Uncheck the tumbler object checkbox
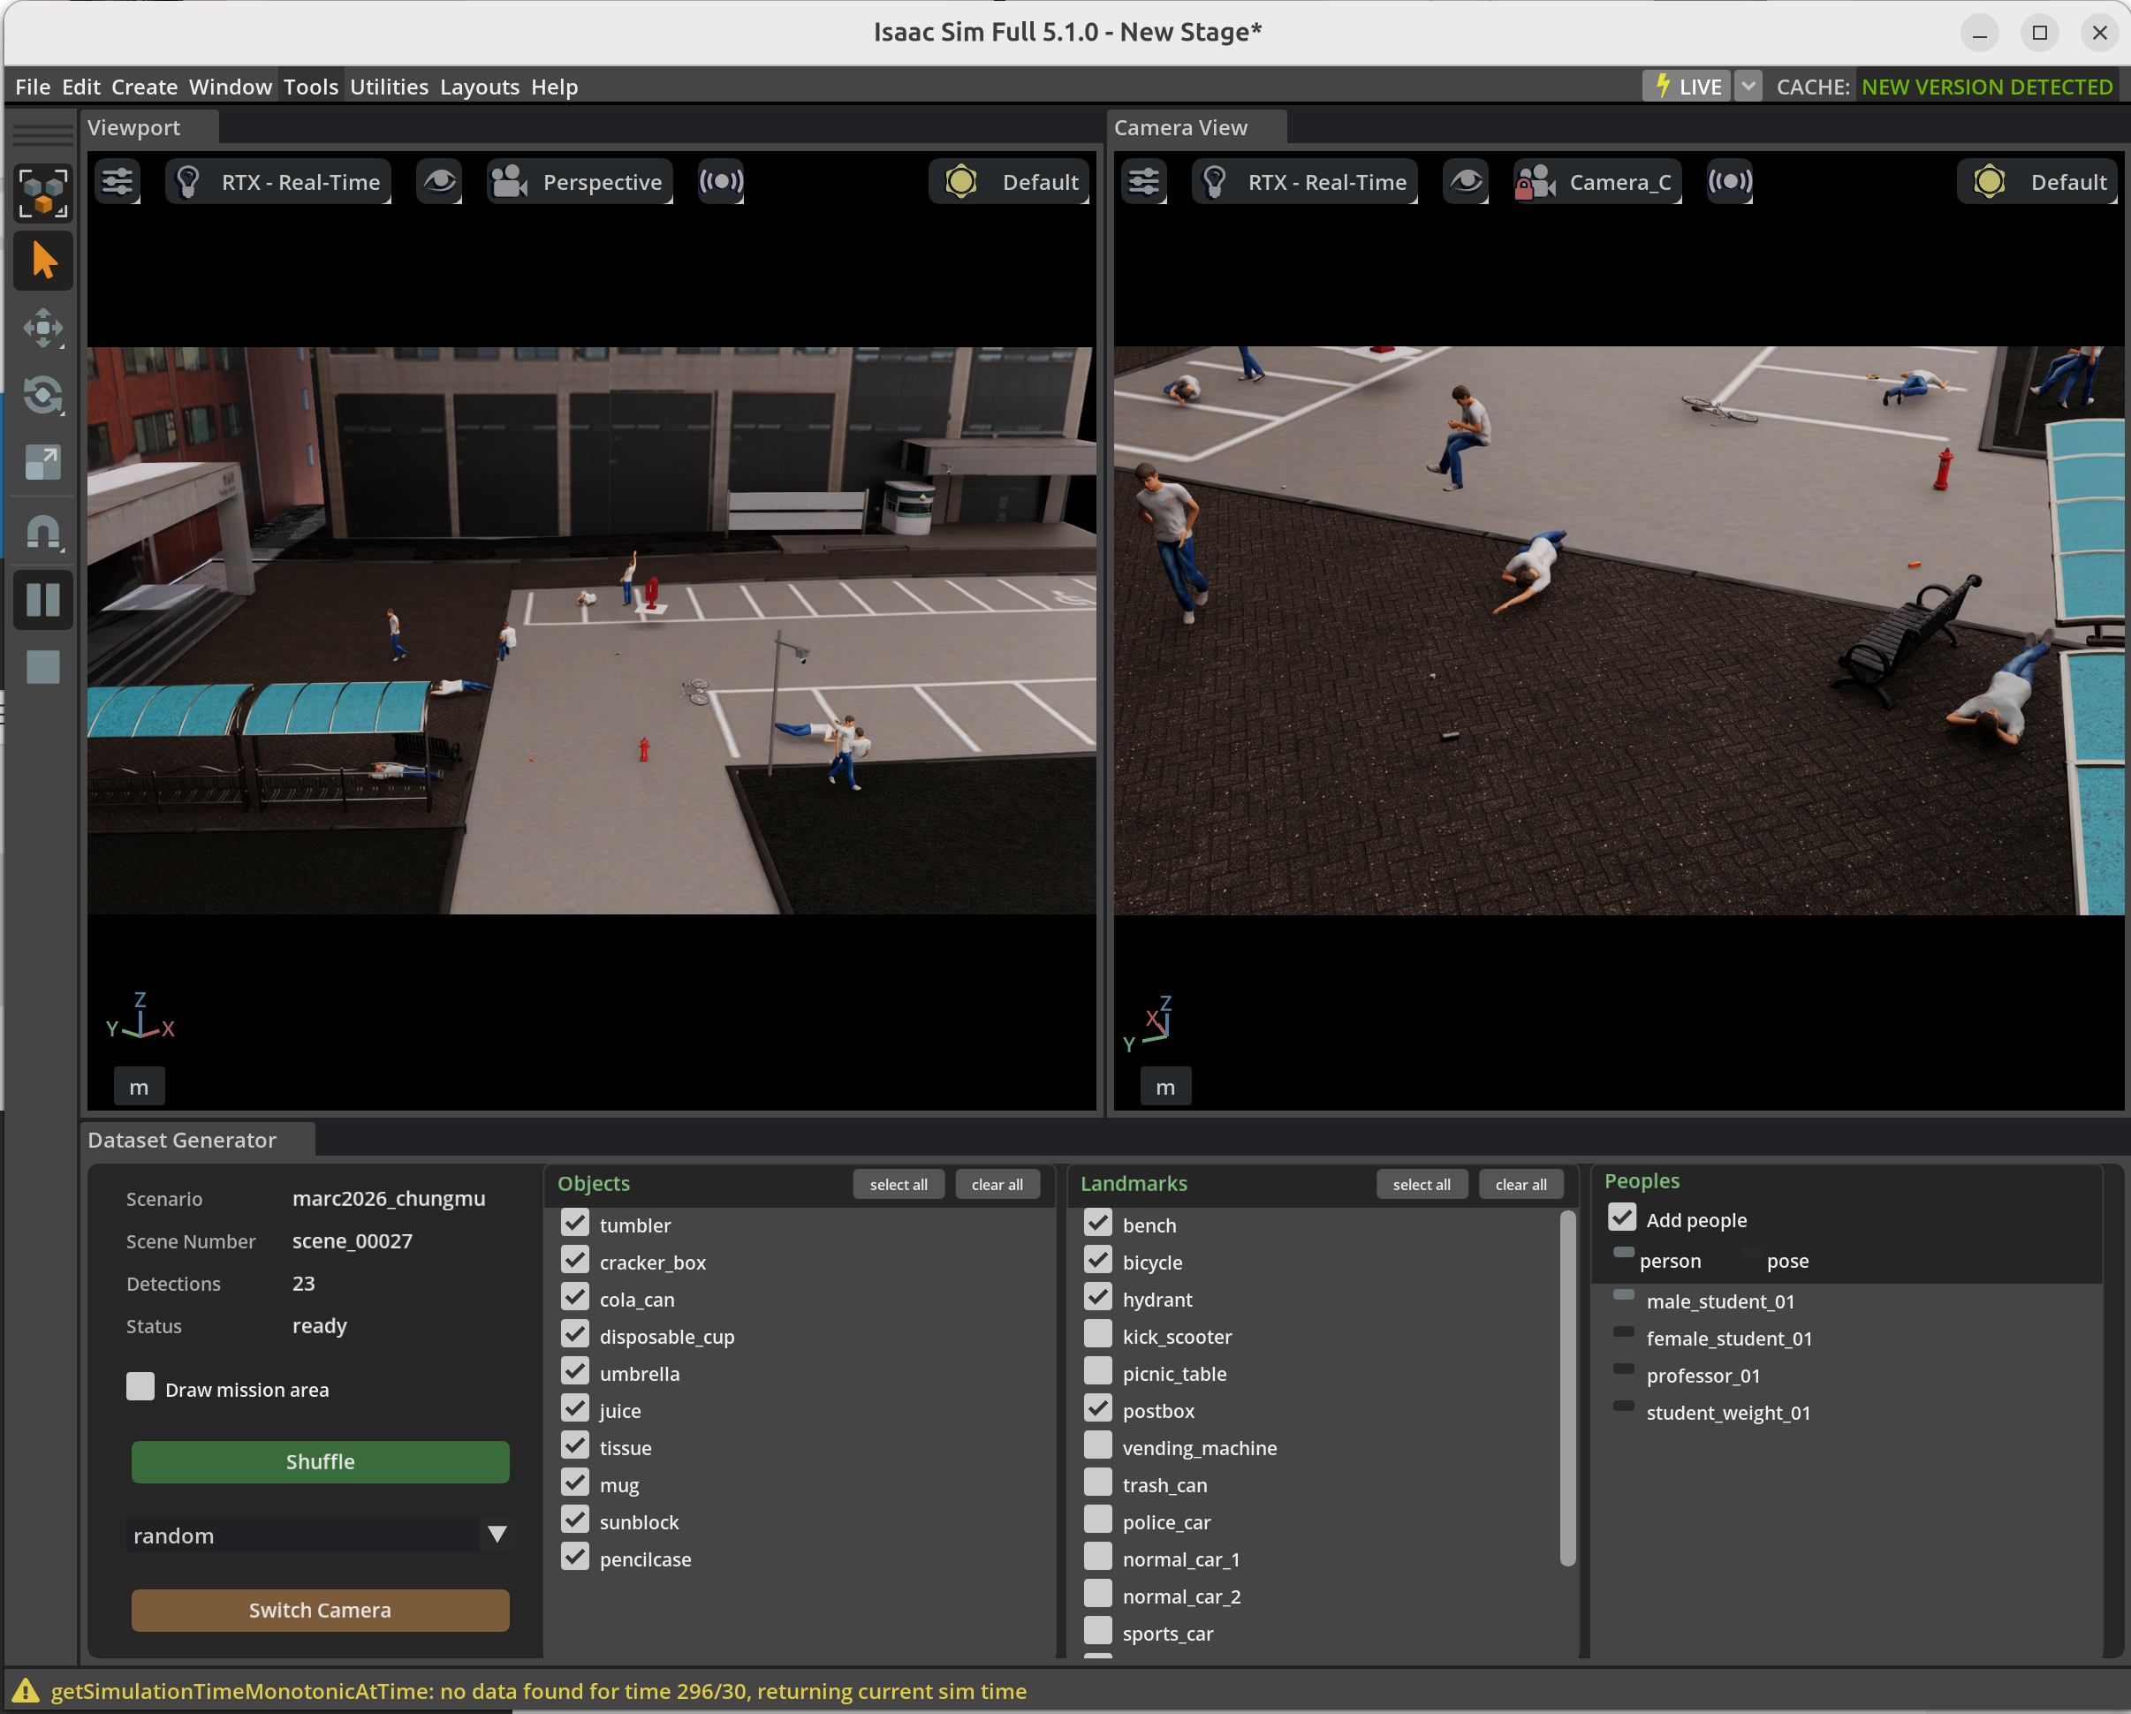The image size is (2131, 1714). point(575,1223)
